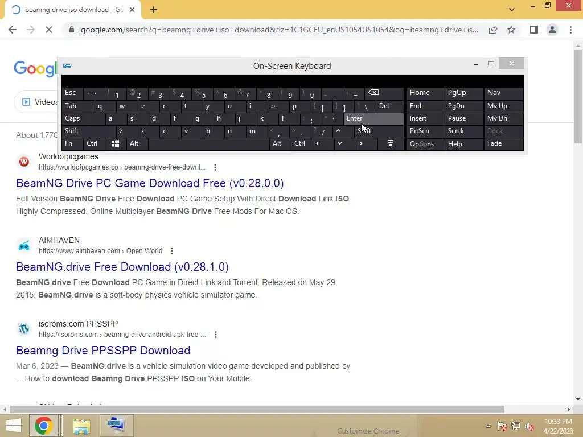Viewport: 583px width, 437px height.
Task: Open the share page icon in address bar
Action: [x=493, y=30]
